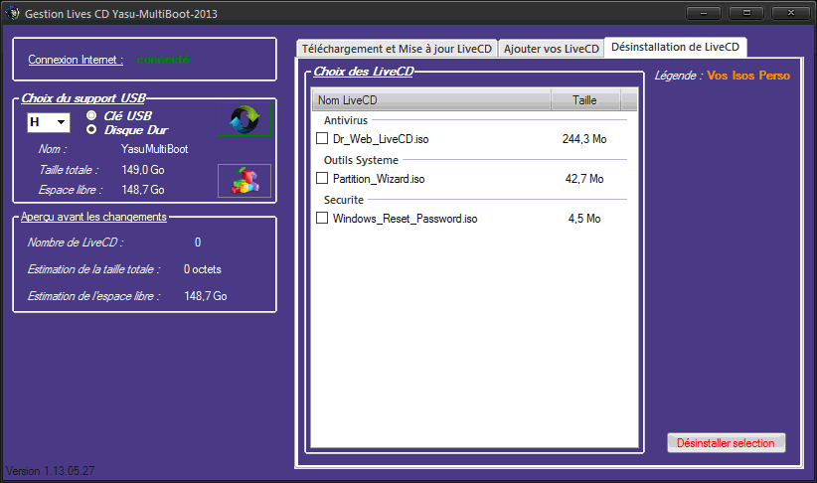Select the Désinstallation de LiveCD tab
Screen dimensions: 817x483
675,47
